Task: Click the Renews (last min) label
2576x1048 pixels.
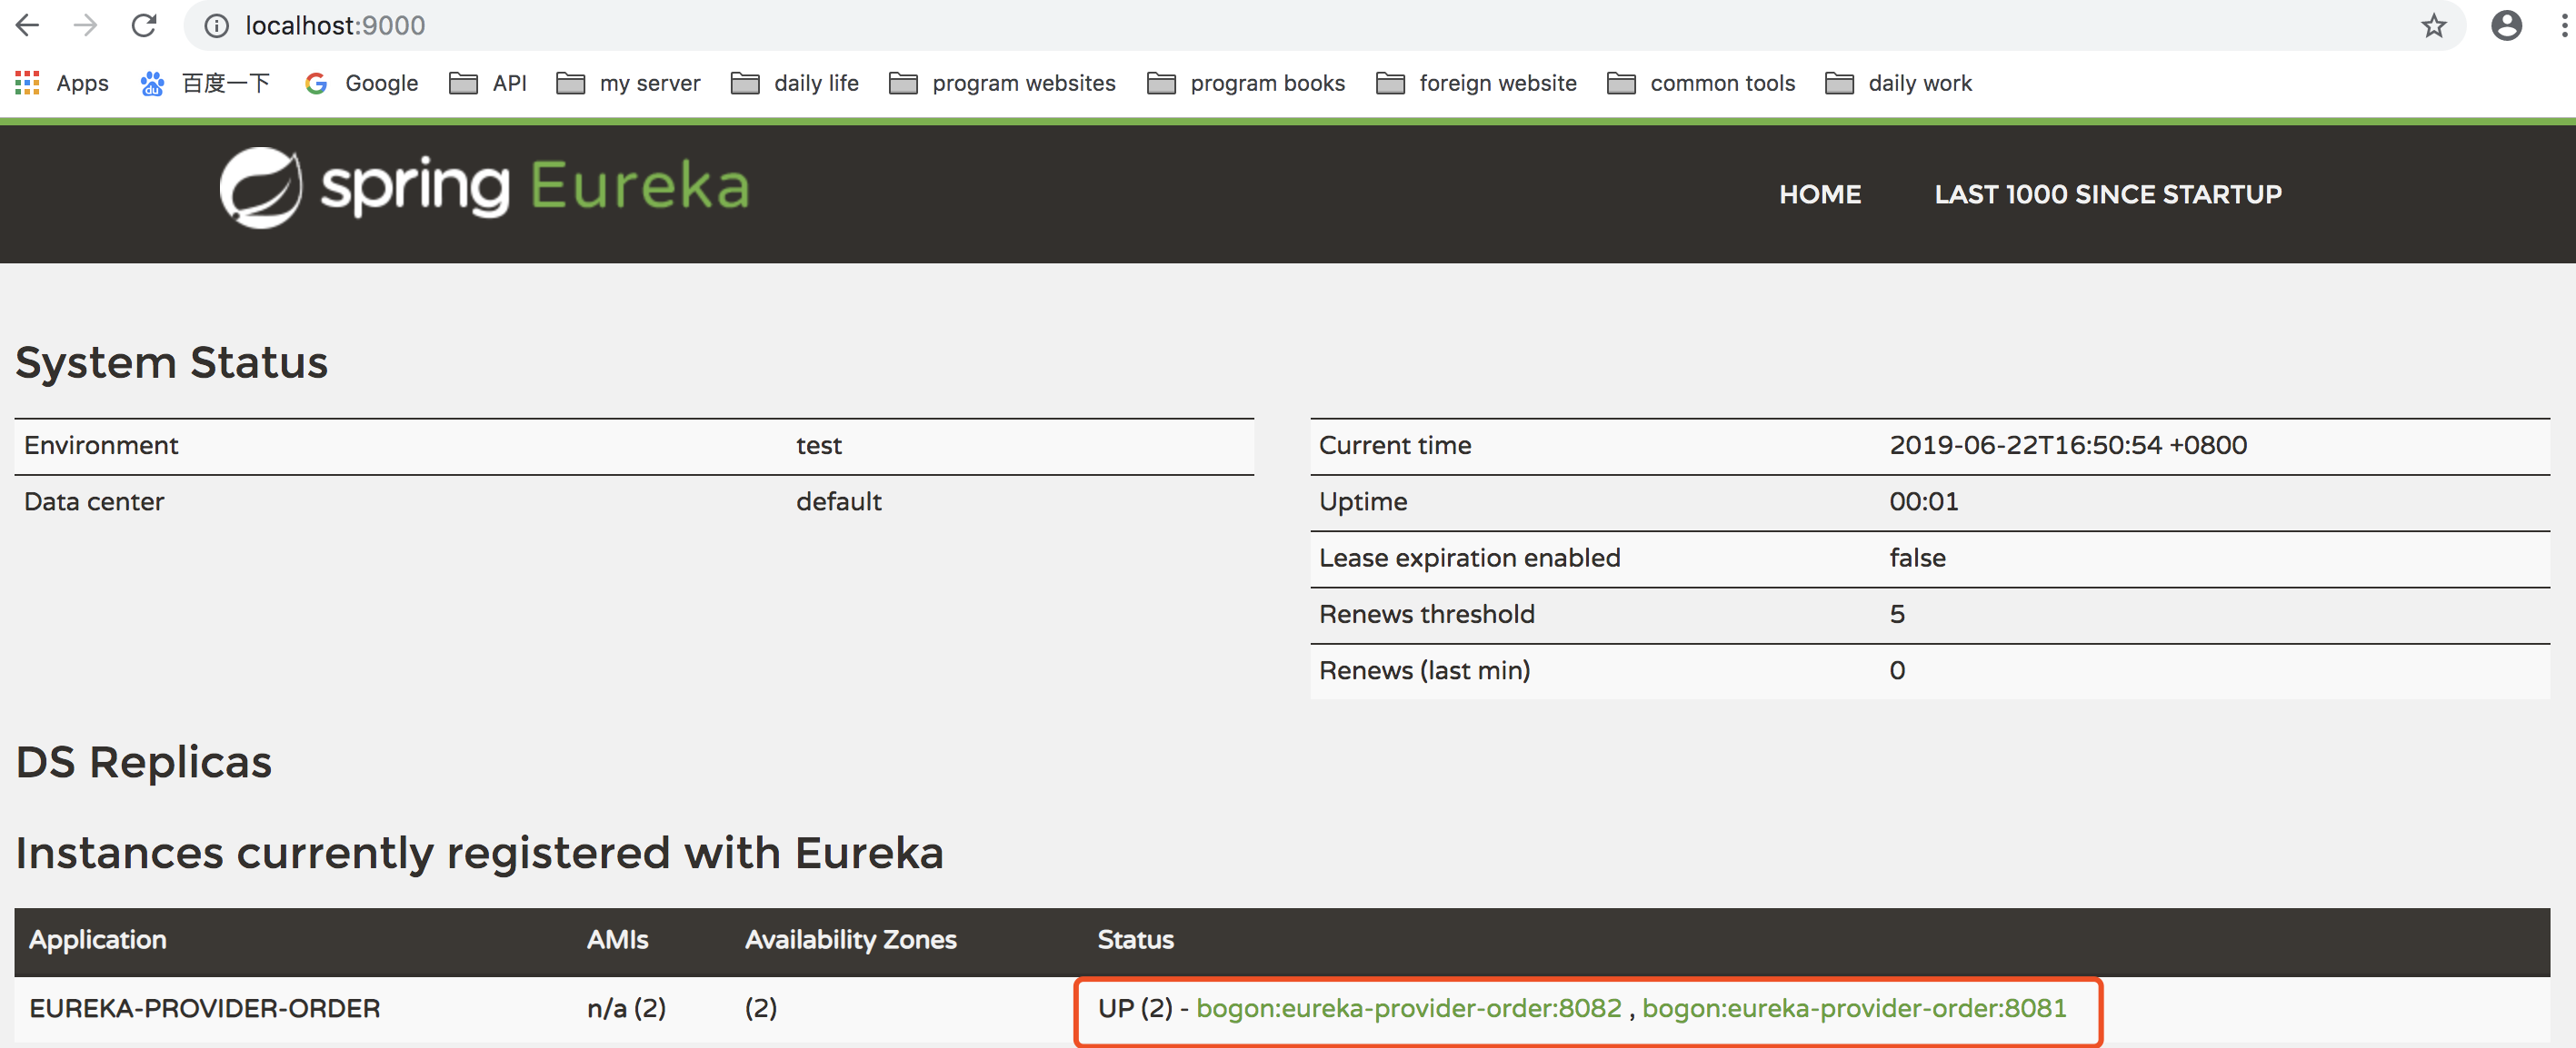Action: point(1425,670)
